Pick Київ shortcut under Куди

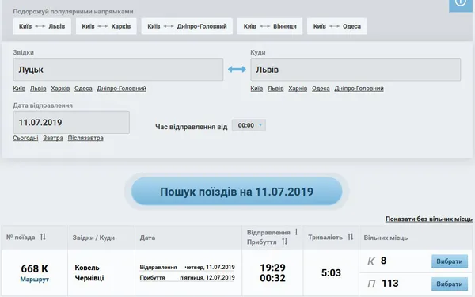pyautogui.click(x=256, y=89)
